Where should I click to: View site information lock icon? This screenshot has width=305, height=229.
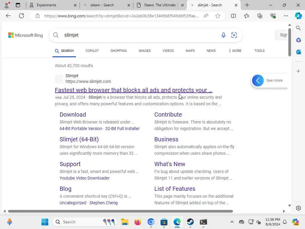point(38,16)
